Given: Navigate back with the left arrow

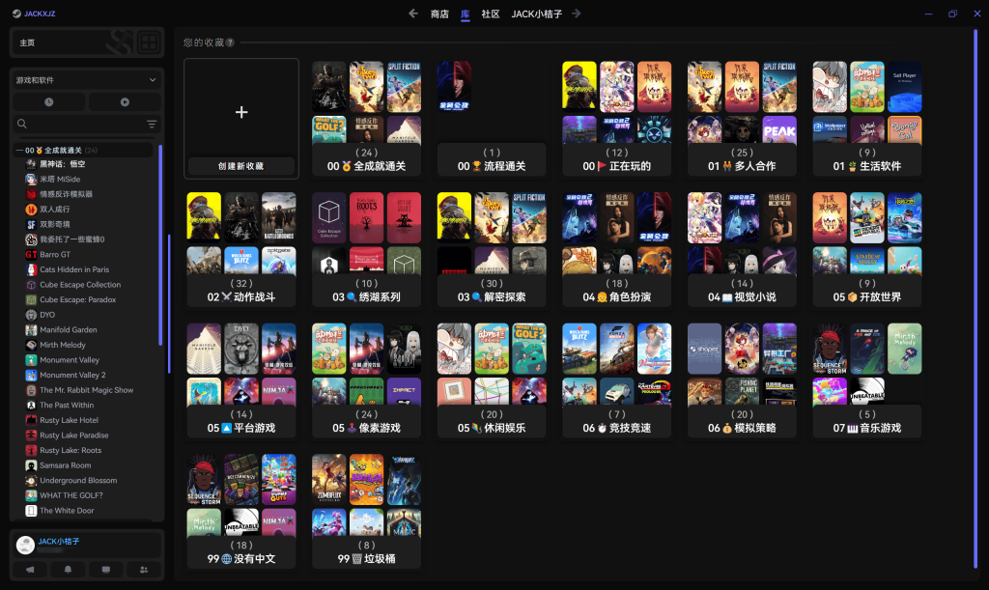Looking at the screenshot, I should 413,14.
